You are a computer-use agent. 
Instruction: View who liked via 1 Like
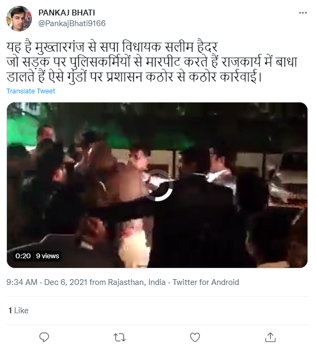click(x=19, y=311)
